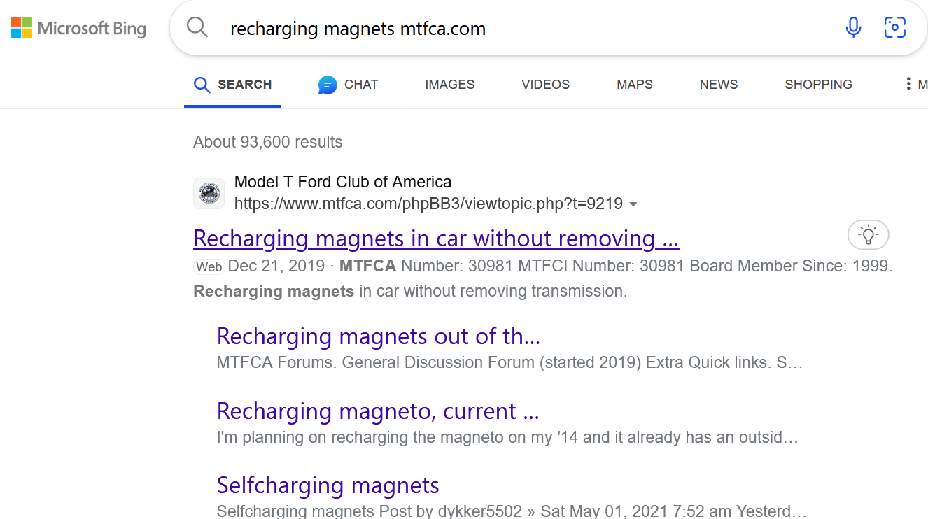The image size is (928, 519).
Task: Open the Maps tab
Action: (x=634, y=85)
